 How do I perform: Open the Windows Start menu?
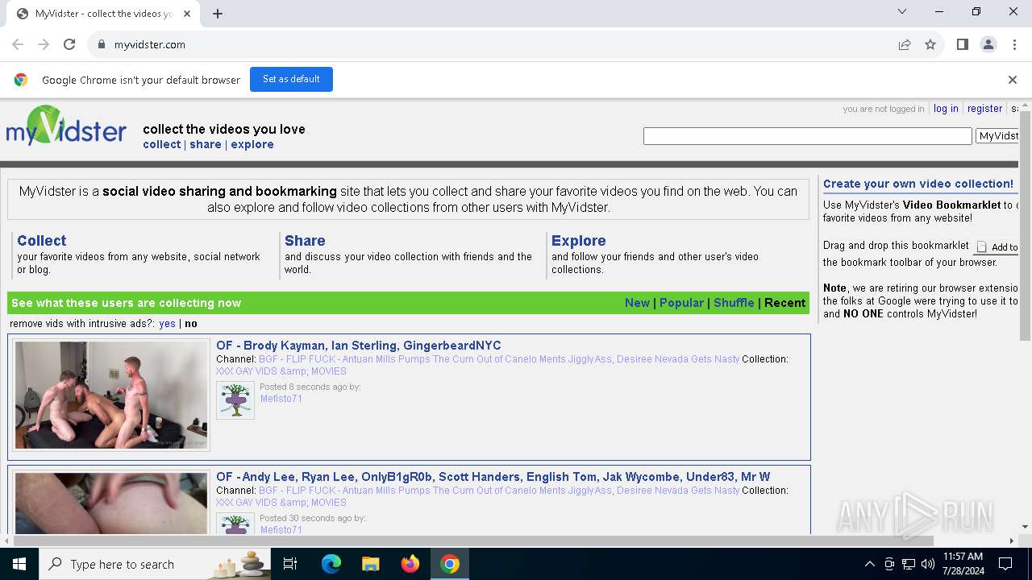coord(19,564)
